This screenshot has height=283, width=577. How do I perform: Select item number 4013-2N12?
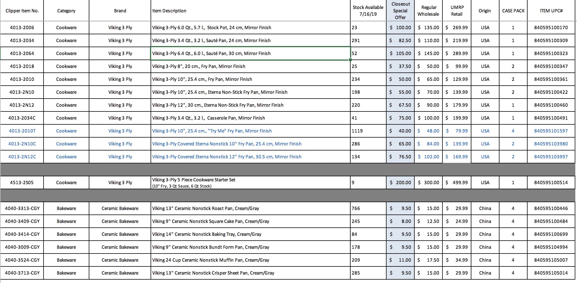22,105
